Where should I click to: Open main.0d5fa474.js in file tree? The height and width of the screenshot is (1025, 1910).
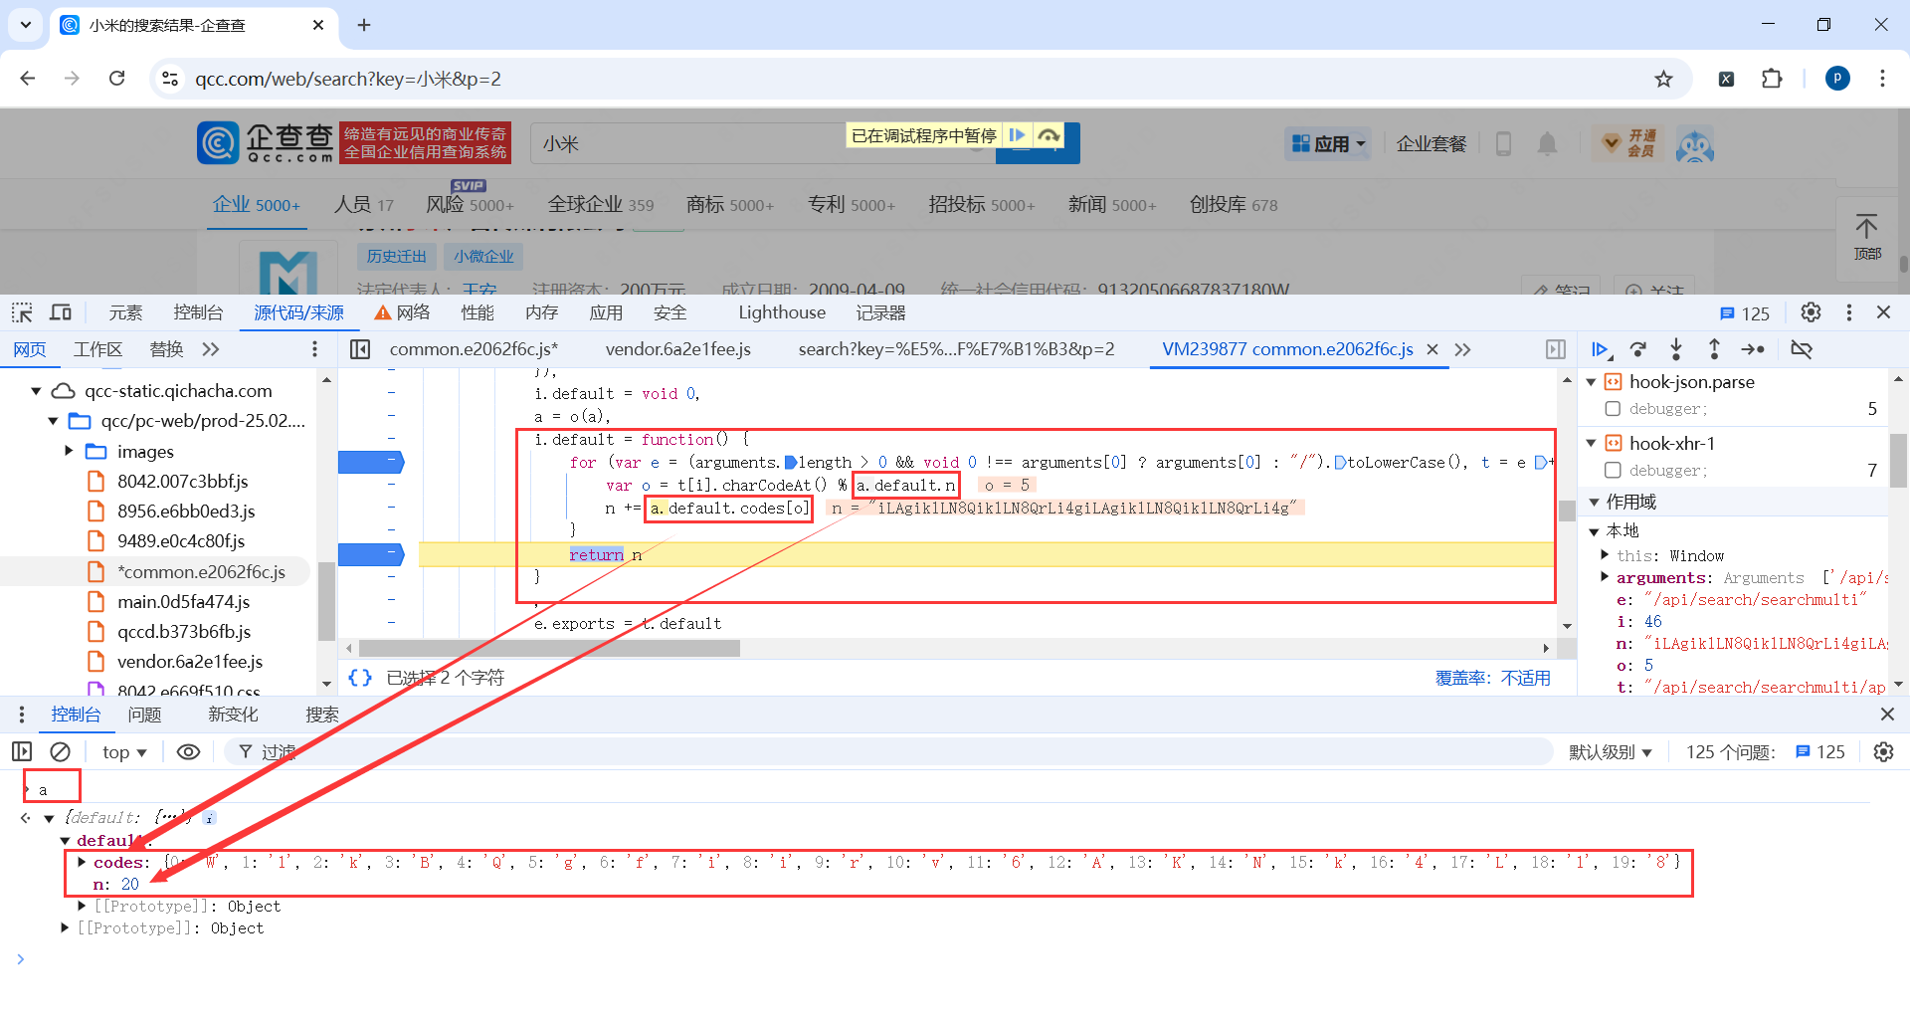(x=183, y=601)
